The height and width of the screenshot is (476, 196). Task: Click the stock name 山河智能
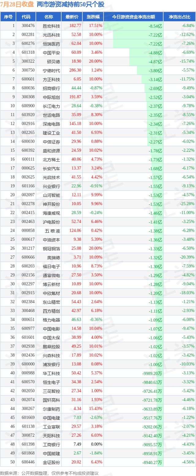pos(51,195)
